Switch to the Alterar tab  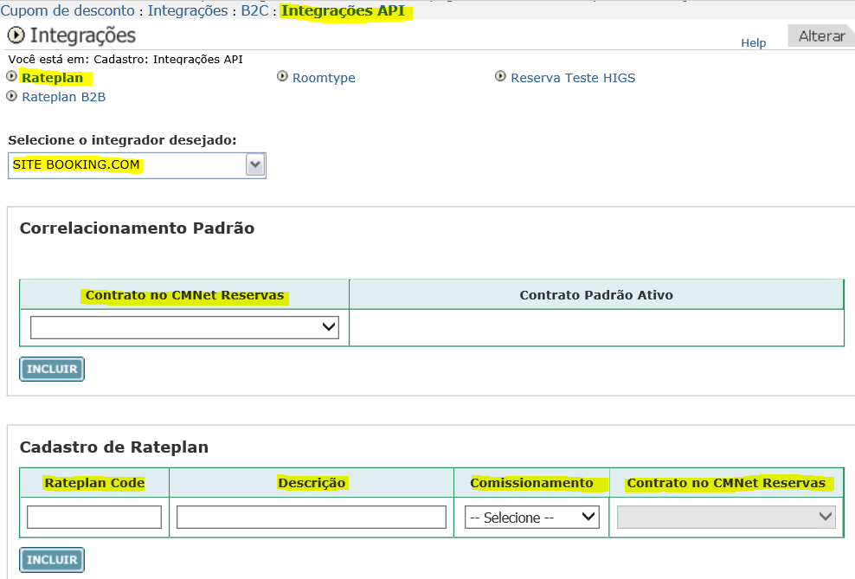click(x=821, y=36)
